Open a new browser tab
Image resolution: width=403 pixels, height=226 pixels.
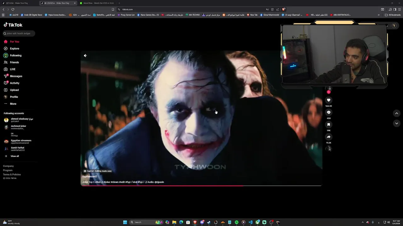point(119,3)
